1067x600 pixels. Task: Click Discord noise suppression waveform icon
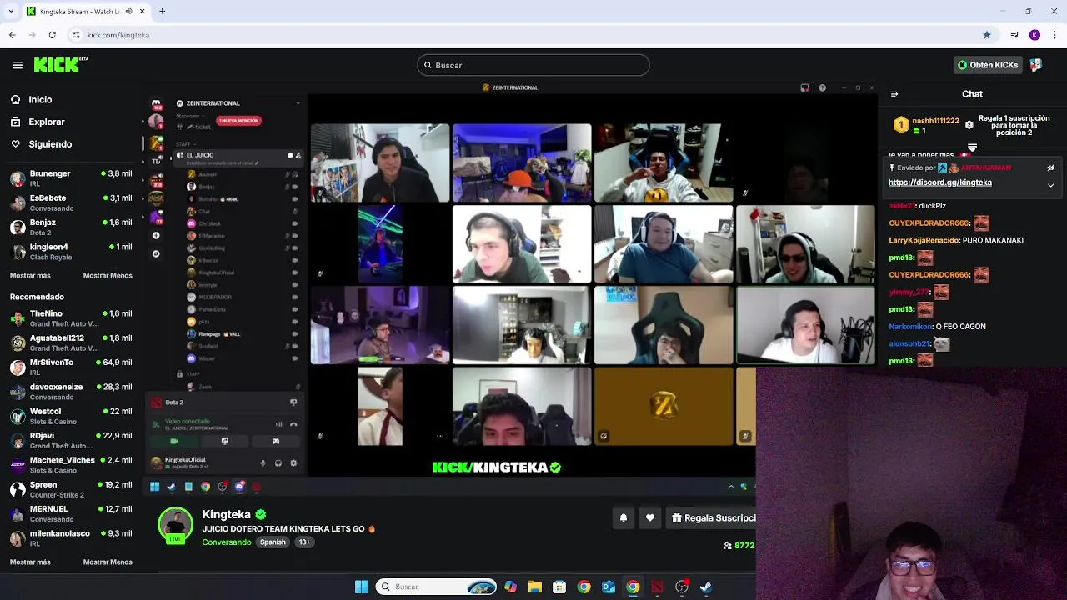click(x=279, y=424)
